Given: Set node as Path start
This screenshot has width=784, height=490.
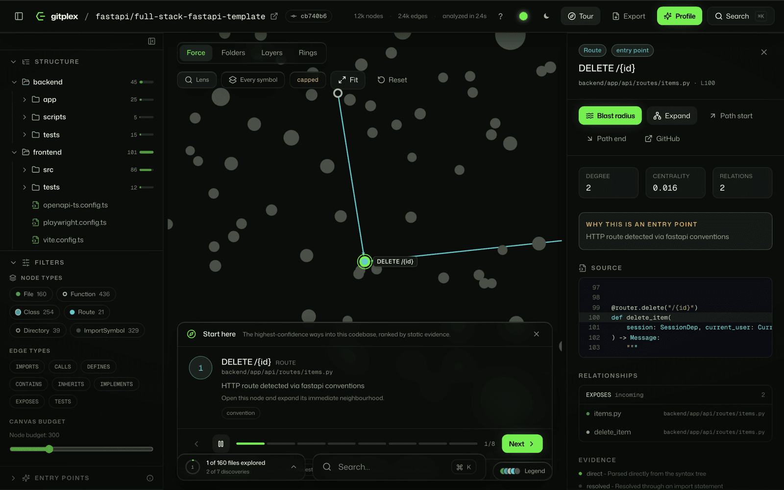Looking at the screenshot, I should 731,116.
